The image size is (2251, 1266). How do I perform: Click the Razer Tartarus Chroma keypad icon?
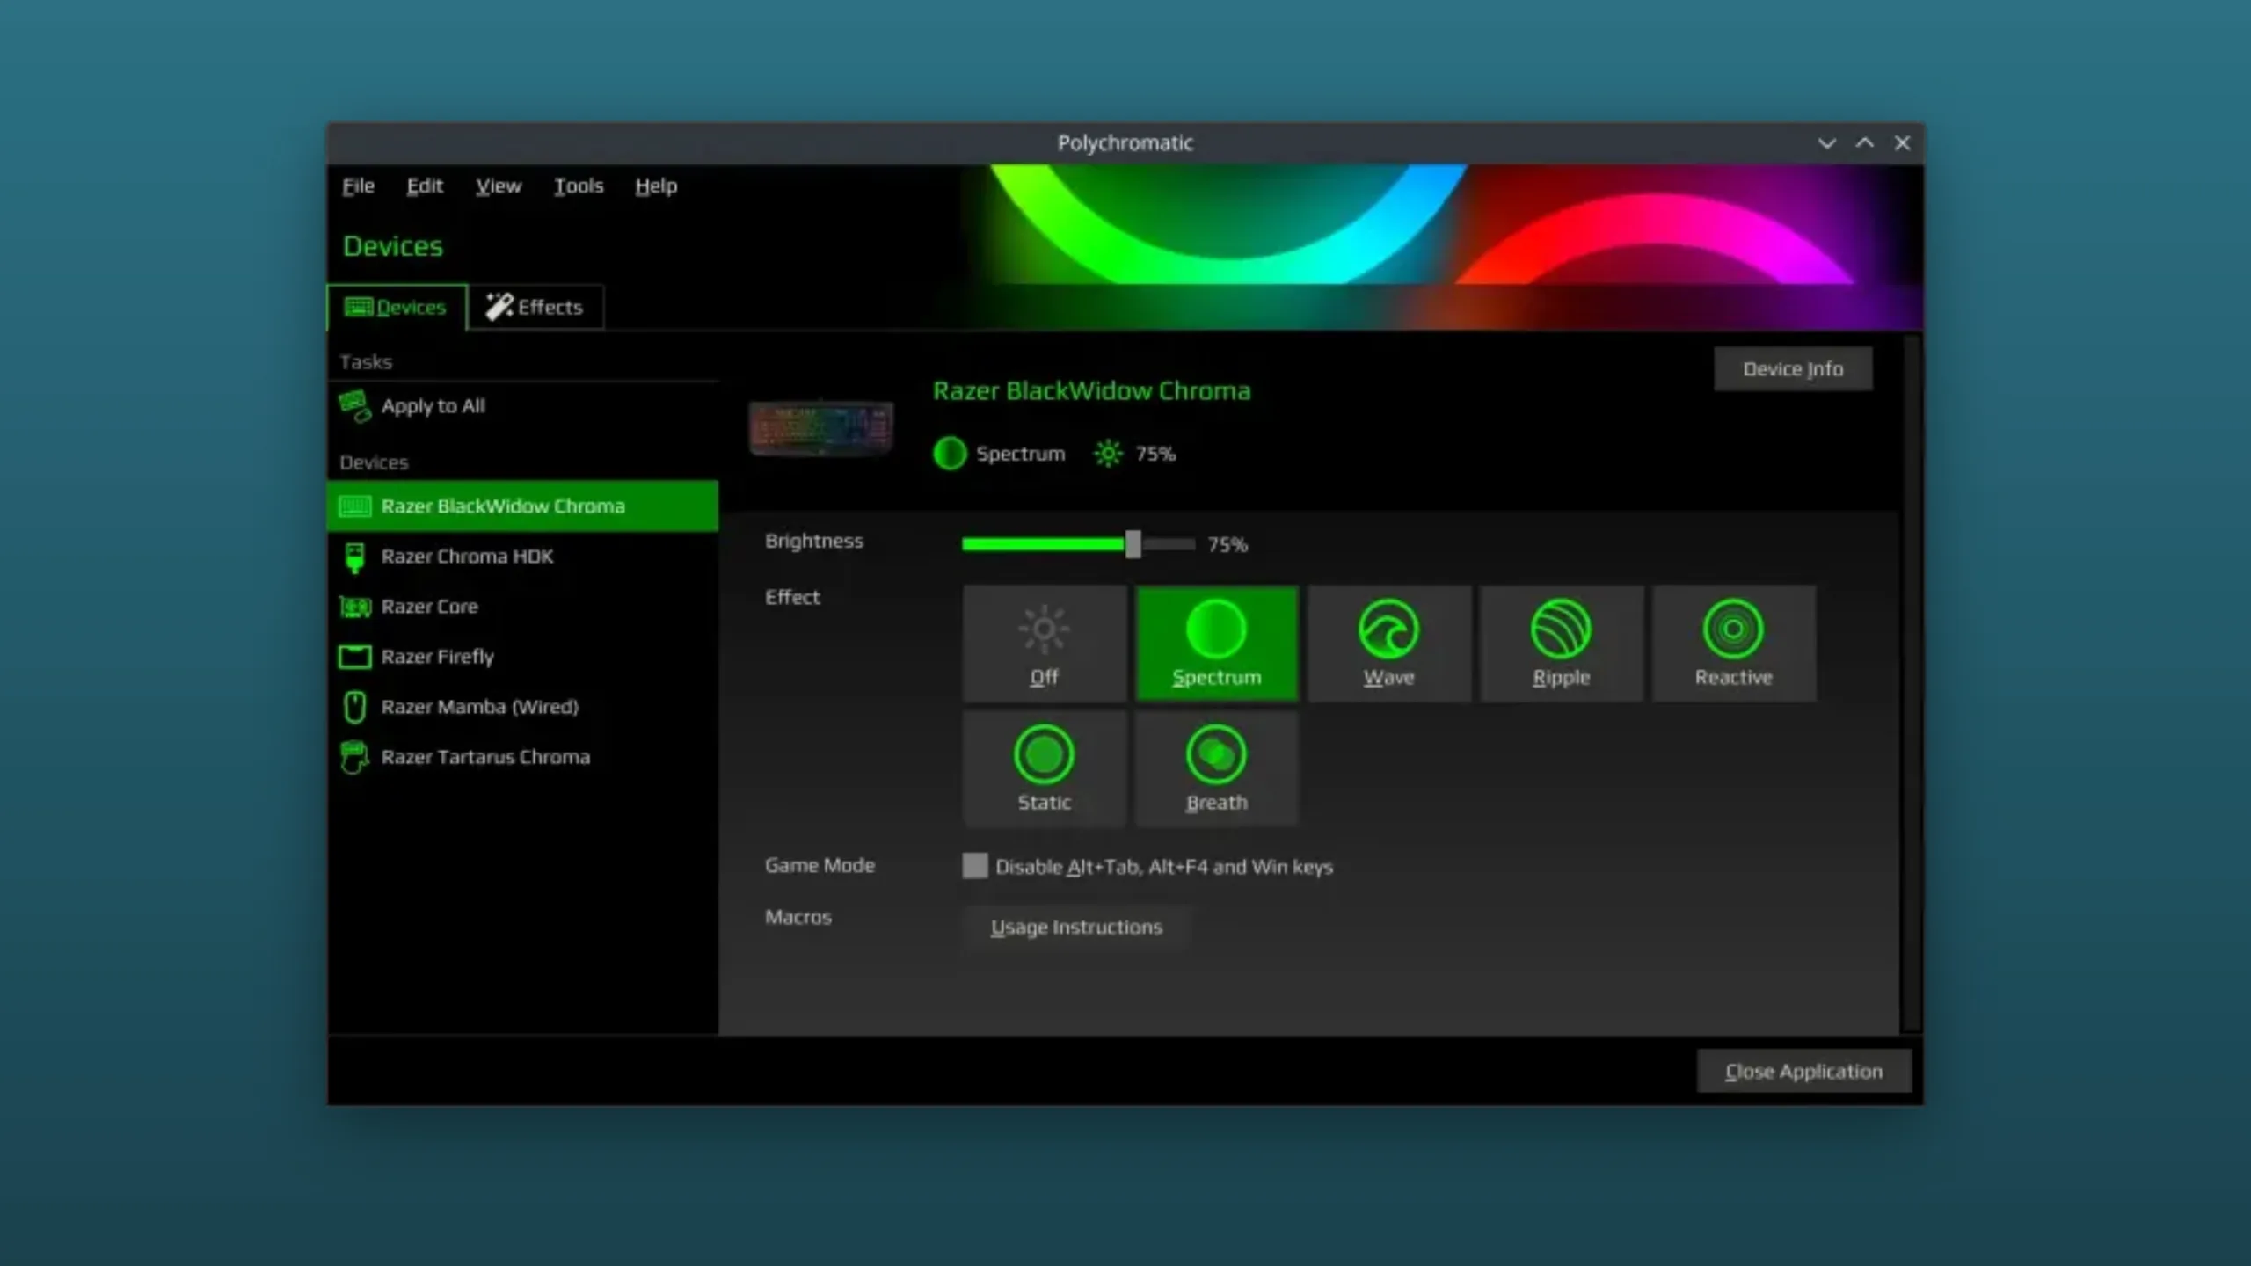(354, 757)
